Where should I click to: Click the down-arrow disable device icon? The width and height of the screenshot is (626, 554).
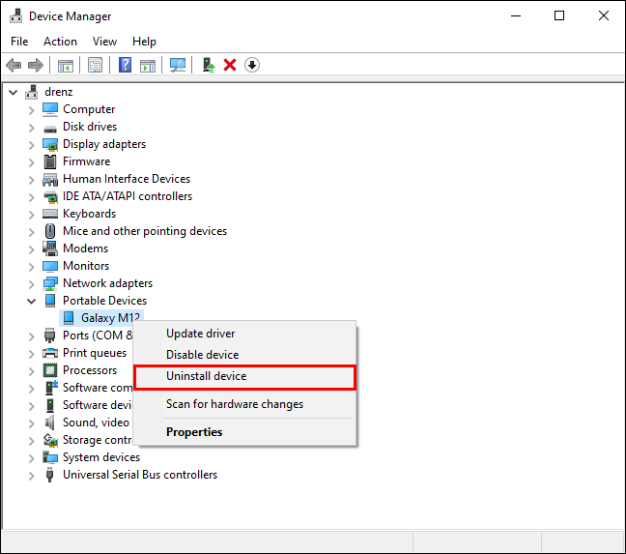coord(252,65)
